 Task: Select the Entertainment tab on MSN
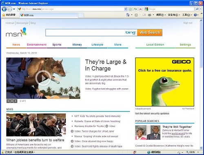(x=37, y=45)
